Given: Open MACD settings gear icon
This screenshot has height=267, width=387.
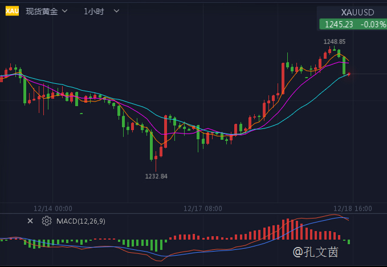Looking at the screenshot, I should (x=47, y=221).
